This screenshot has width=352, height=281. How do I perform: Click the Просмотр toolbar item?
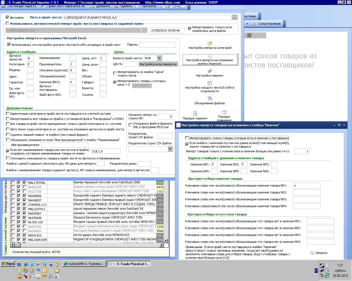(148, 6)
